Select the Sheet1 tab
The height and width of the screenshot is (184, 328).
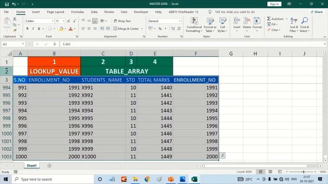tap(32, 166)
